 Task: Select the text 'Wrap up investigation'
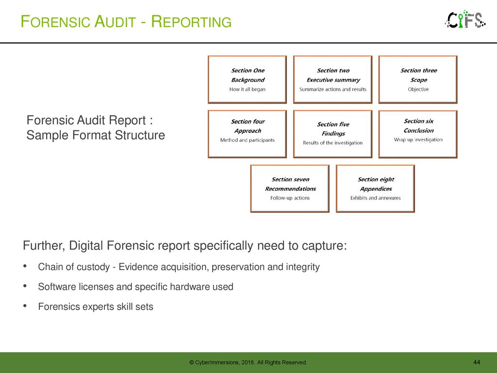point(418,140)
